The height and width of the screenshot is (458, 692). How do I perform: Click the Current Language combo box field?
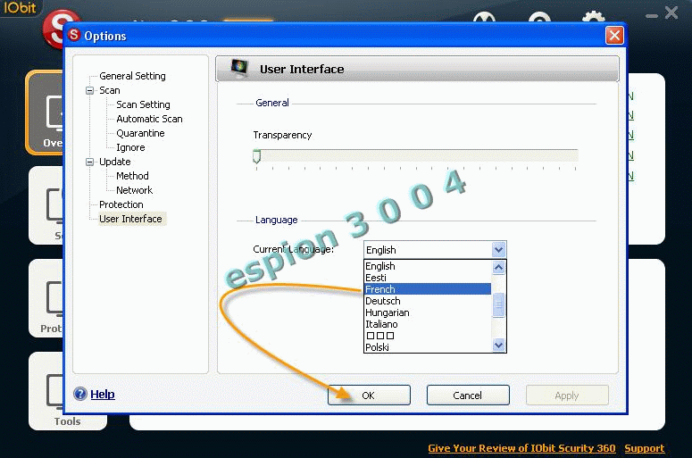click(435, 250)
